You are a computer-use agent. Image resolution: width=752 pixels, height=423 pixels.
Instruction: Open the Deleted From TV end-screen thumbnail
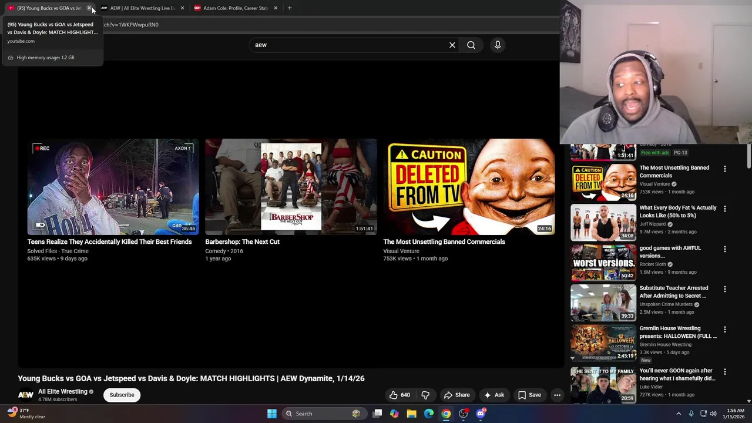469,187
